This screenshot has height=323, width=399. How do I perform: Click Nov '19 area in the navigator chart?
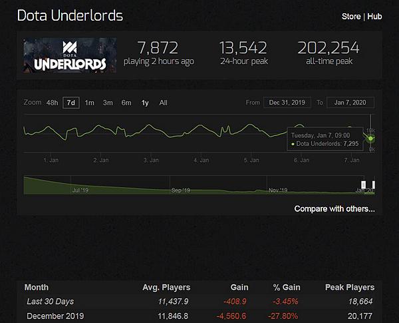278,190
